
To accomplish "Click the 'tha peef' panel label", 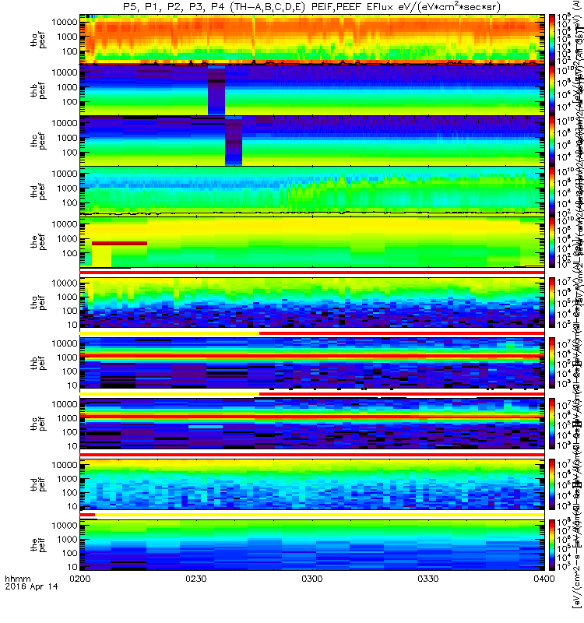I will click(x=38, y=40).
